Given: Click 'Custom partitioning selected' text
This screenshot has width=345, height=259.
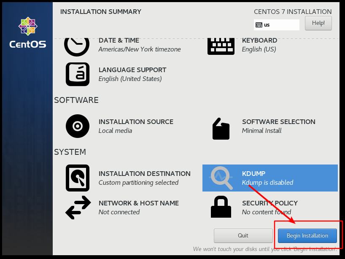Looking at the screenshot, I should coord(138,183).
